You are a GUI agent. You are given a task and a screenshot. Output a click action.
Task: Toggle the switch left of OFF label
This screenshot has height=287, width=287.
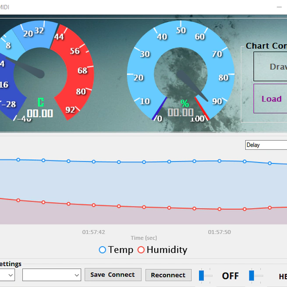pos(205,276)
